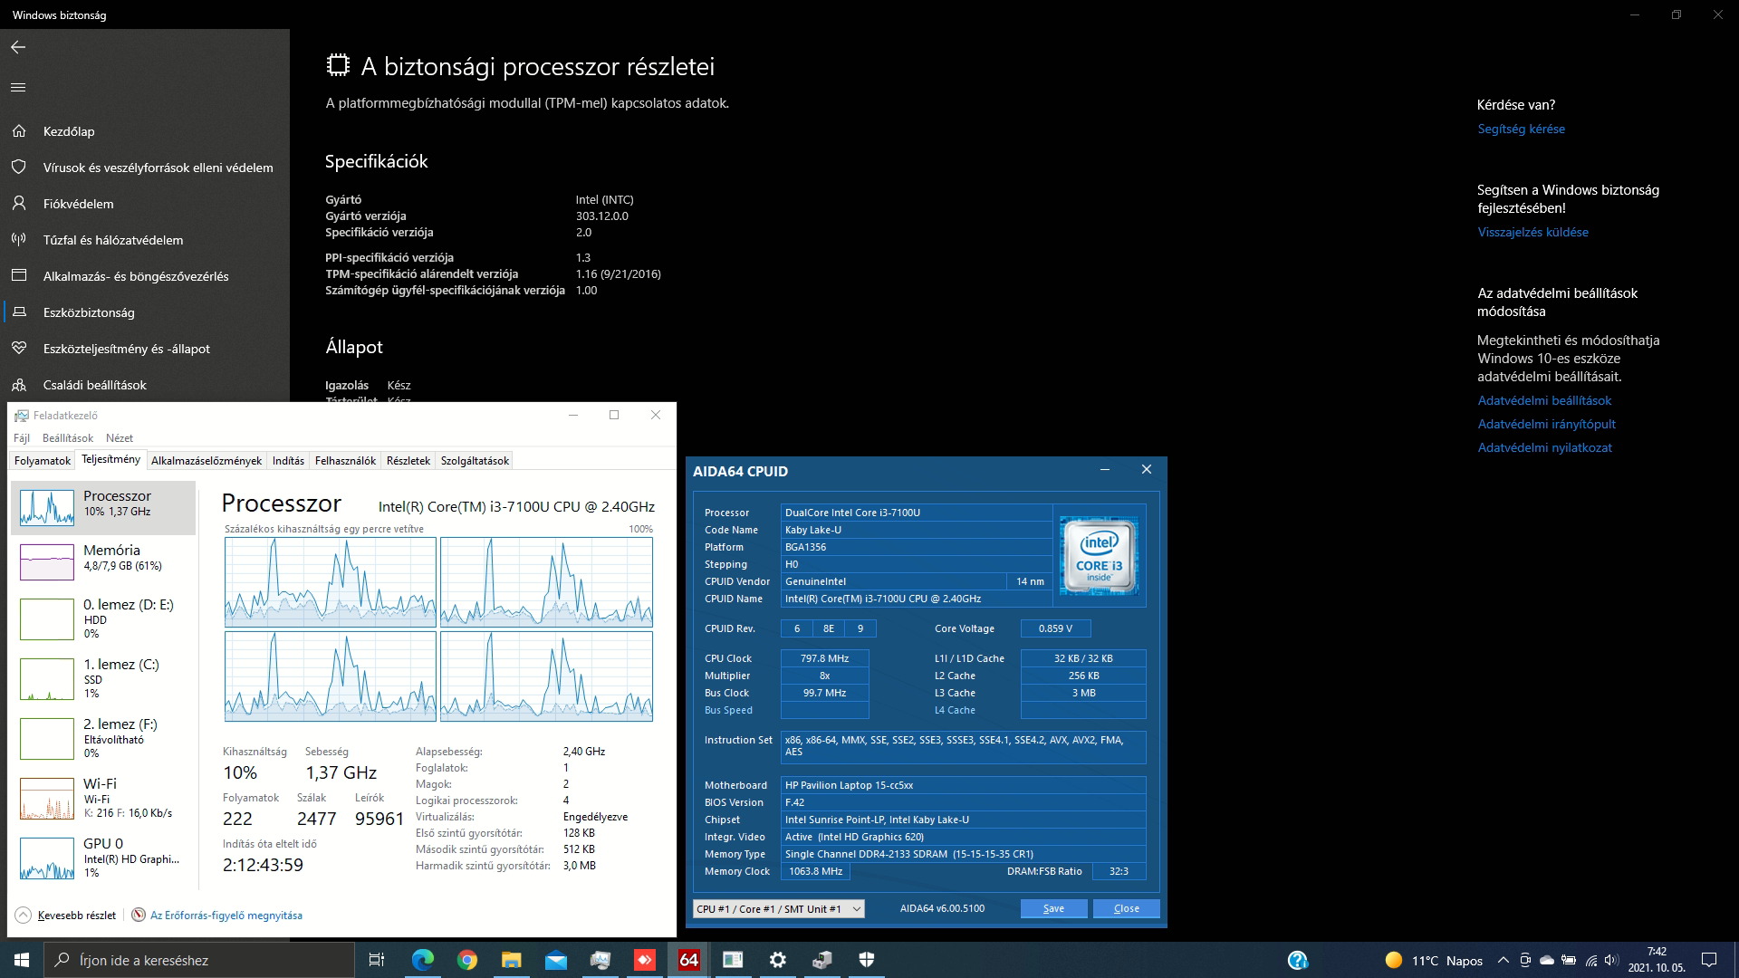Image resolution: width=1739 pixels, height=978 pixels.
Task: Click Core Voltage value 0.859 V
Action: 1055,628
